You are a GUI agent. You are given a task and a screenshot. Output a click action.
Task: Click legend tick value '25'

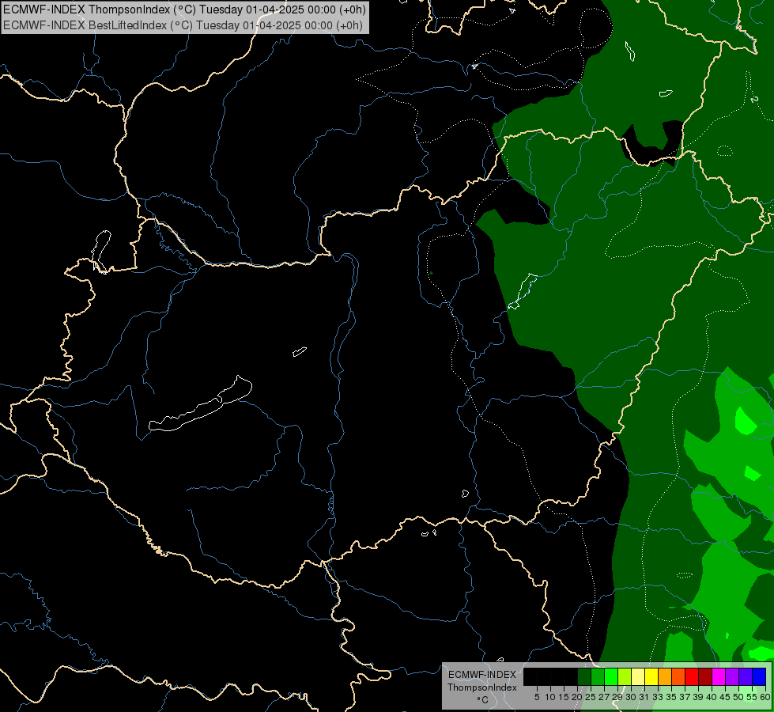[x=591, y=697]
